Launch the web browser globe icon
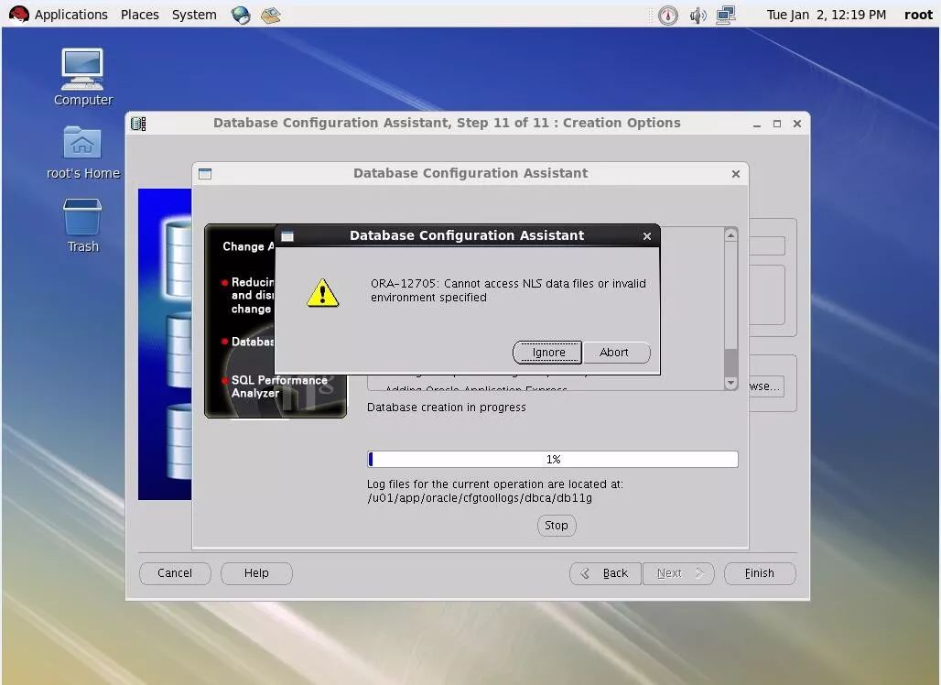Image resolution: width=941 pixels, height=685 pixels. coord(241,15)
